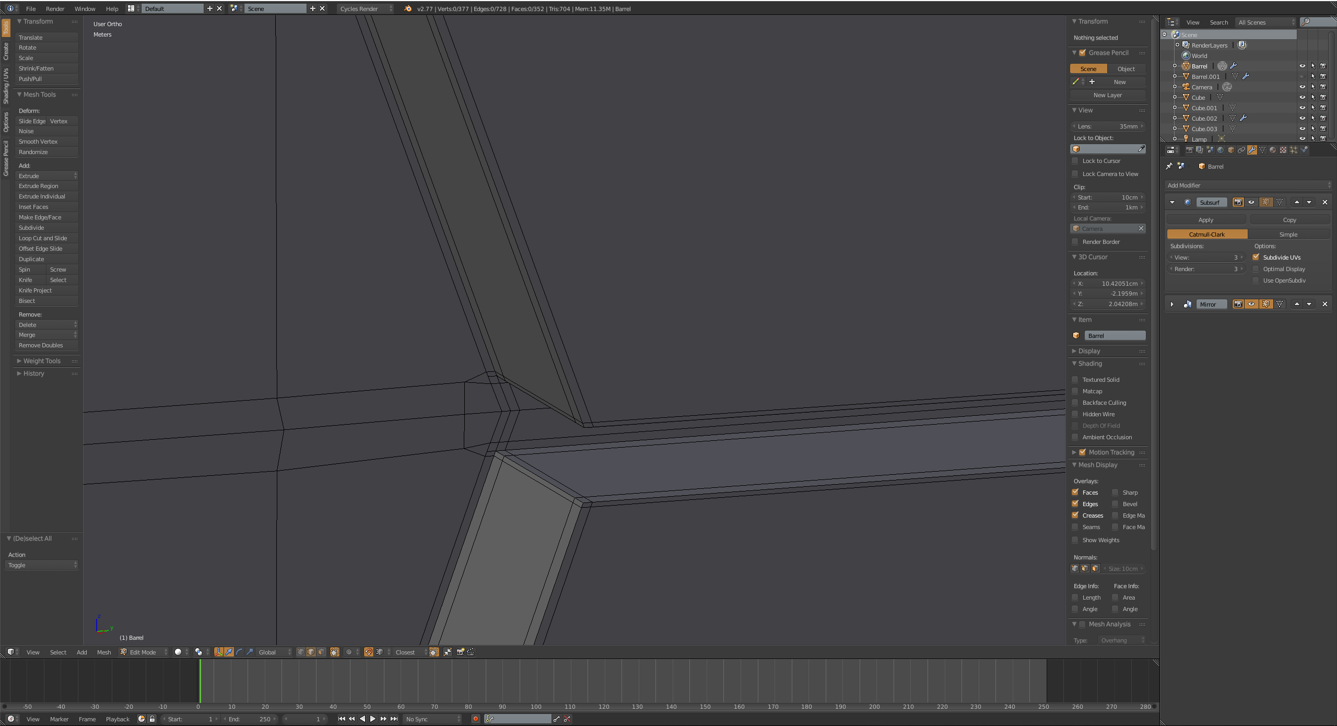This screenshot has width=1337, height=726.
Task: Click the OpenGL render image camera icon
Action: coord(460,652)
